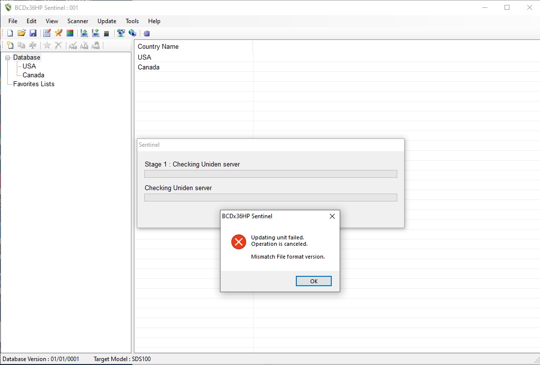Click the Save Profile floppy disk icon
Image resolution: width=540 pixels, height=365 pixels.
point(33,33)
